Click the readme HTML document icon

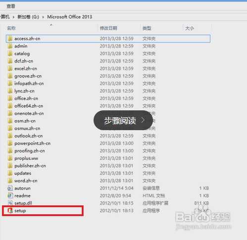pos(10,195)
